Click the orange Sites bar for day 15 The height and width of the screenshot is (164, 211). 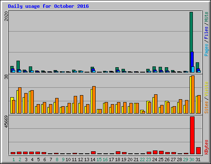coord(100,111)
